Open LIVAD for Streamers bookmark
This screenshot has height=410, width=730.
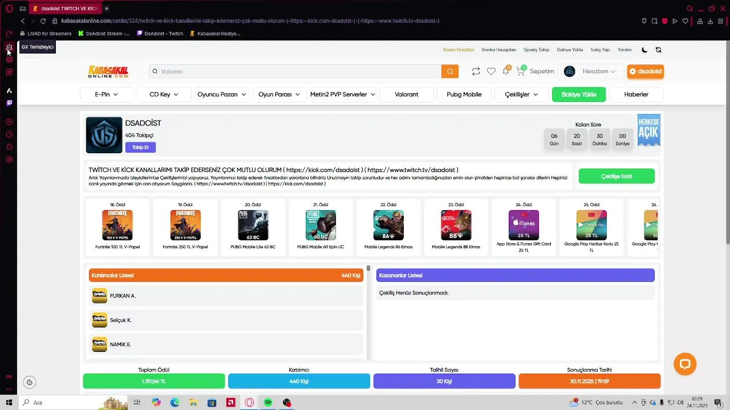[x=46, y=34]
